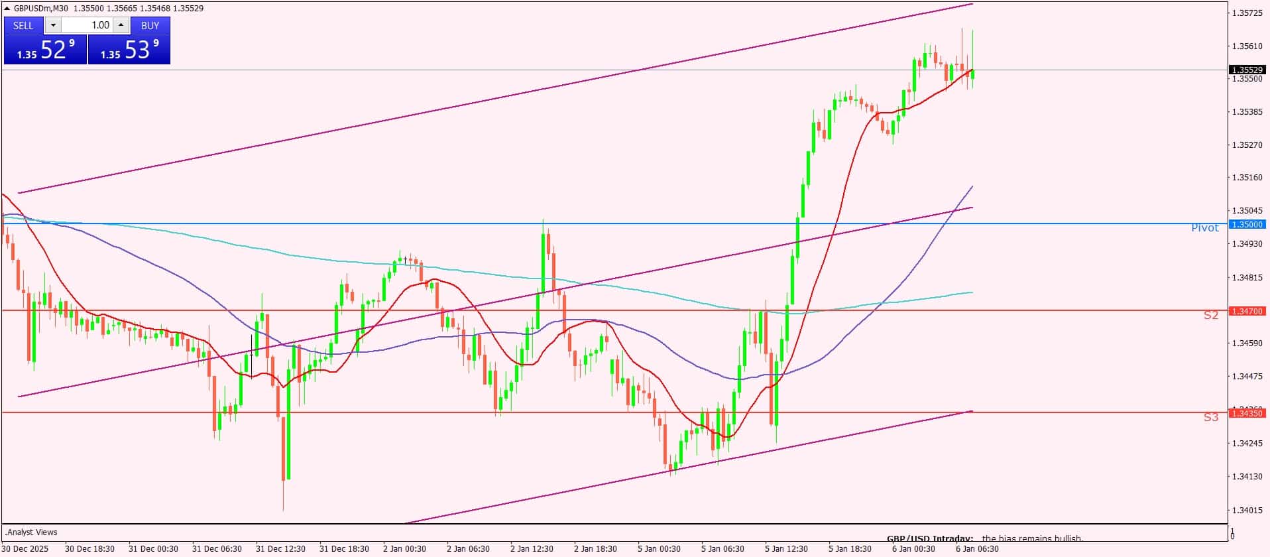Decrease trade volume with the down arrow
Screen dimensions: 1270x557
tap(53, 25)
